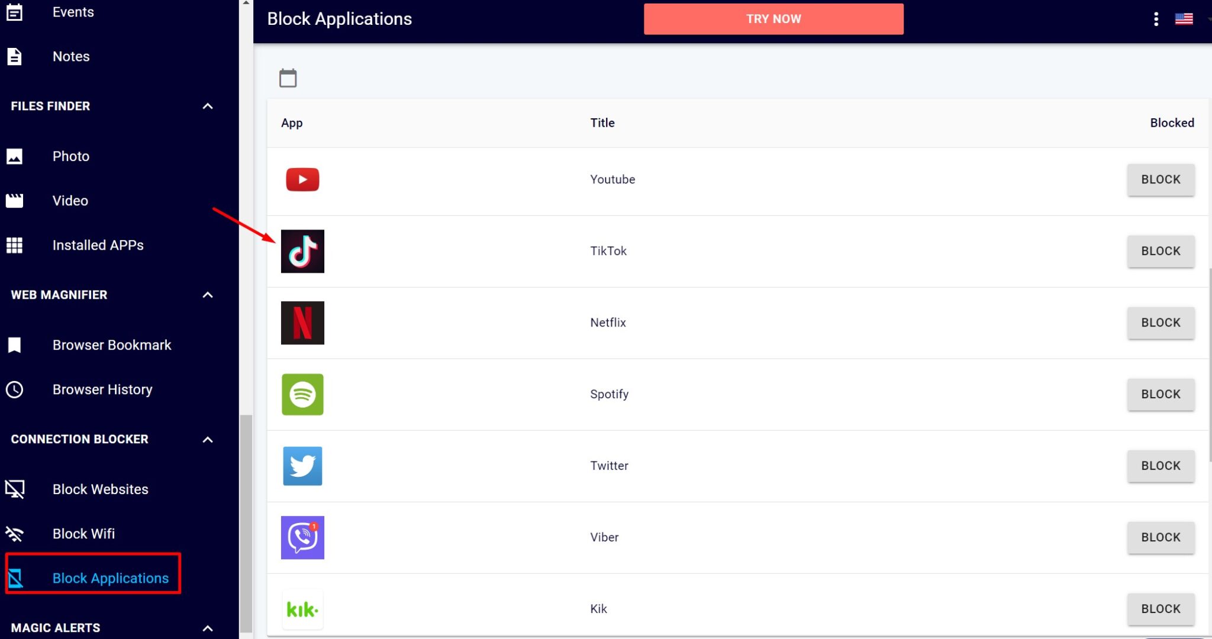Collapse the Files Finder section
The height and width of the screenshot is (639, 1212).
point(207,105)
